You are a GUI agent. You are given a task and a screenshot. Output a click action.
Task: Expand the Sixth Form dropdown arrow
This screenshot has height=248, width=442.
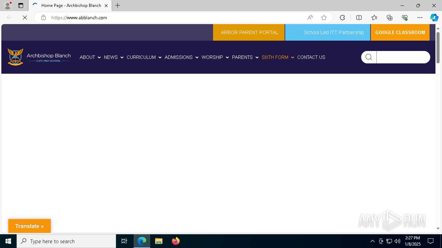point(292,58)
